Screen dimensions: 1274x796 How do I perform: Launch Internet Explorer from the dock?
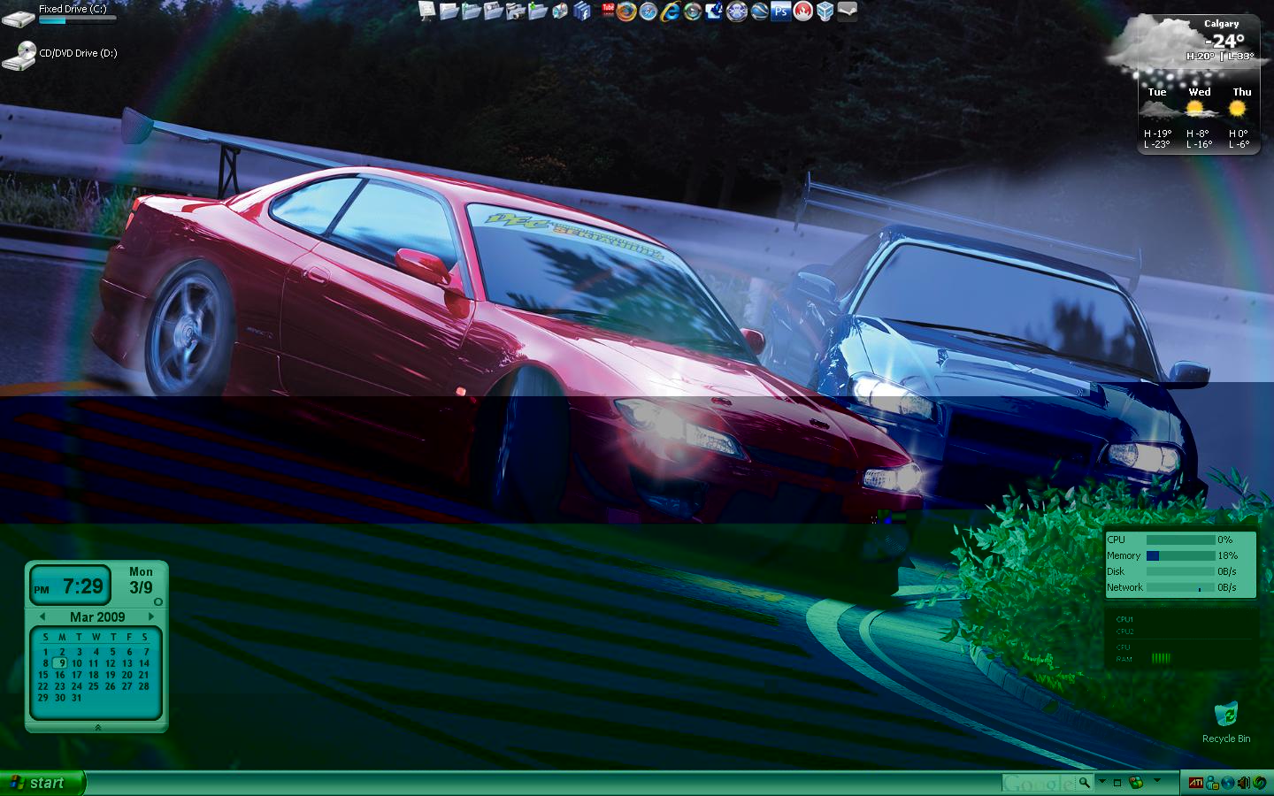(672, 11)
